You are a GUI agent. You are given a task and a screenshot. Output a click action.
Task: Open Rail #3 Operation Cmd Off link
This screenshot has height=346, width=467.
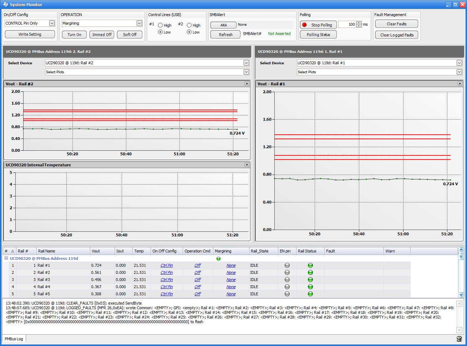coord(198,280)
